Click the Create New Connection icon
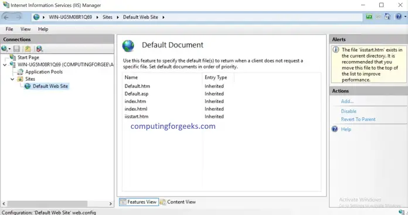 pyautogui.click(x=4, y=49)
